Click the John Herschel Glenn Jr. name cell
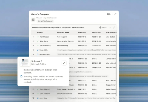This screenshot has width=148, height=102. click(x=66, y=41)
